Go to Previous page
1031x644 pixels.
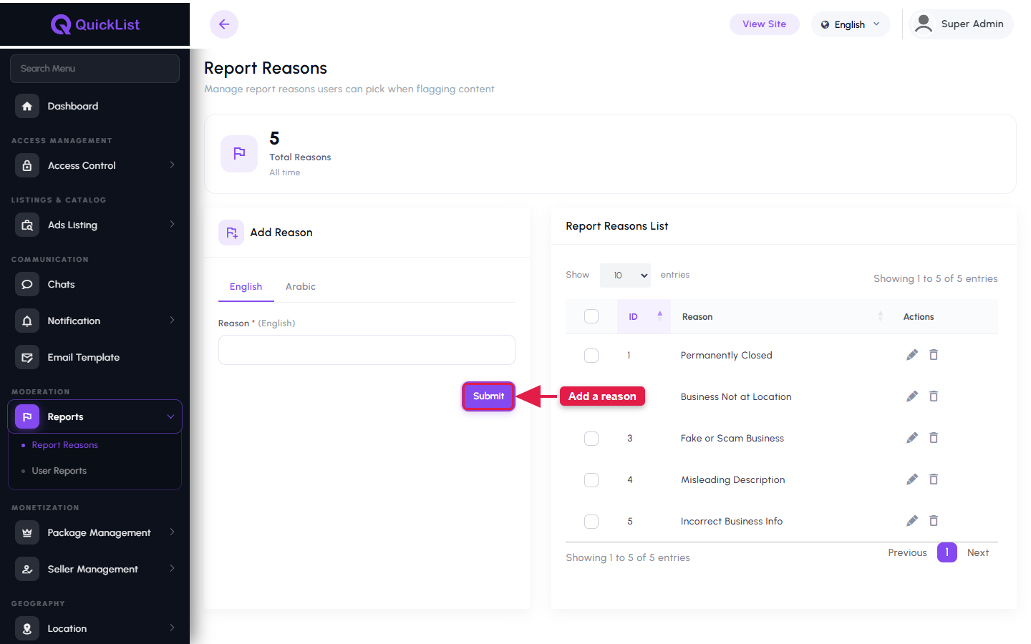coord(907,552)
